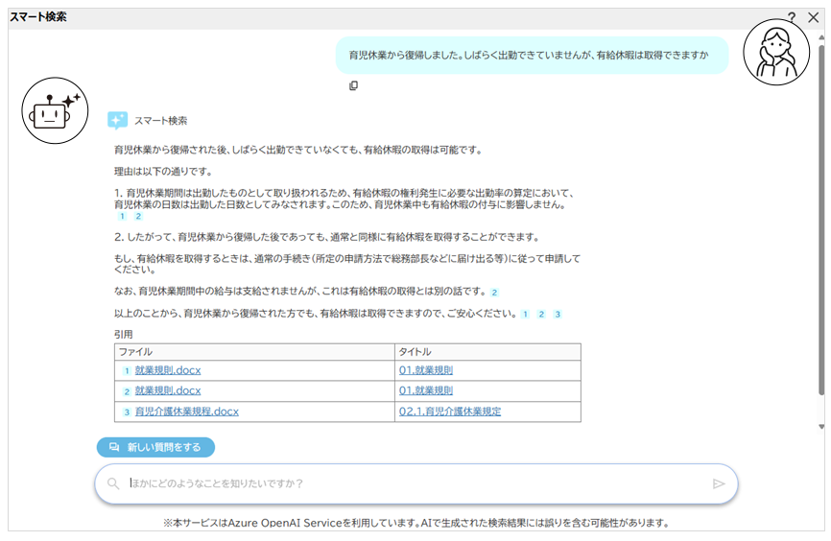Click the scrollbar down arrow

tap(820, 426)
